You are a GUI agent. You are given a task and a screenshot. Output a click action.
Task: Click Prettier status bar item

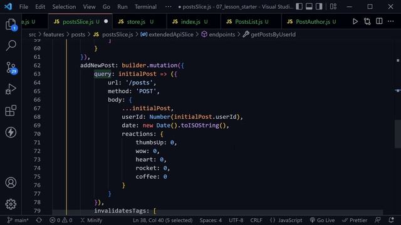(x=355, y=220)
